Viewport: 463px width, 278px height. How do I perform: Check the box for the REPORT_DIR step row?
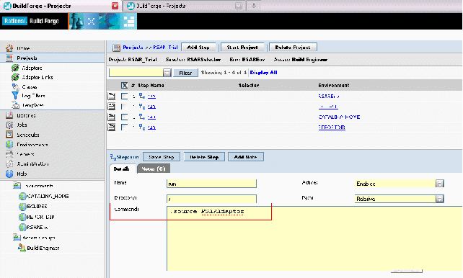pyautogui.click(x=124, y=127)
